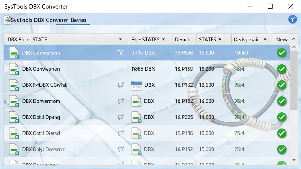This screenshot has width=301, height=169.
Task: Select the DBX Oolg: Dversctre row name
Action: (44, 149)
